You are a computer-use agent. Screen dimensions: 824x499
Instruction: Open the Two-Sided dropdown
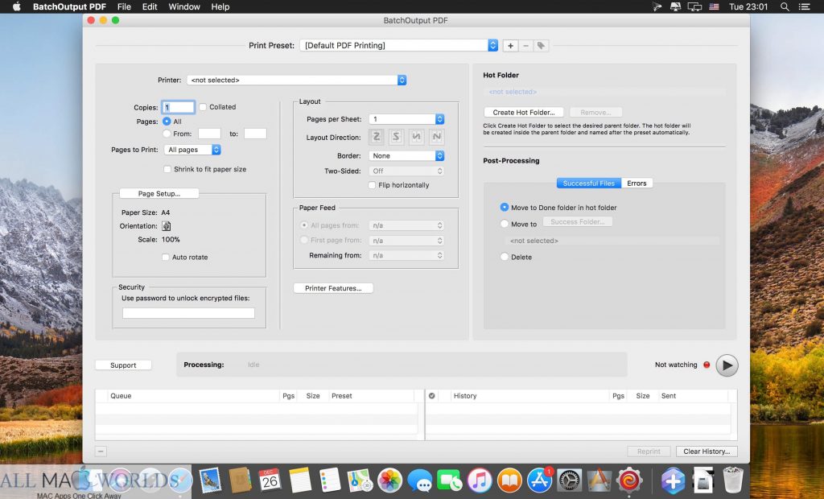click(406, 171)
